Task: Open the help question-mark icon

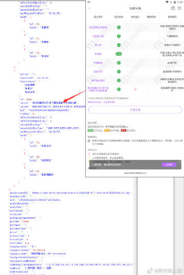Action: 173,8
